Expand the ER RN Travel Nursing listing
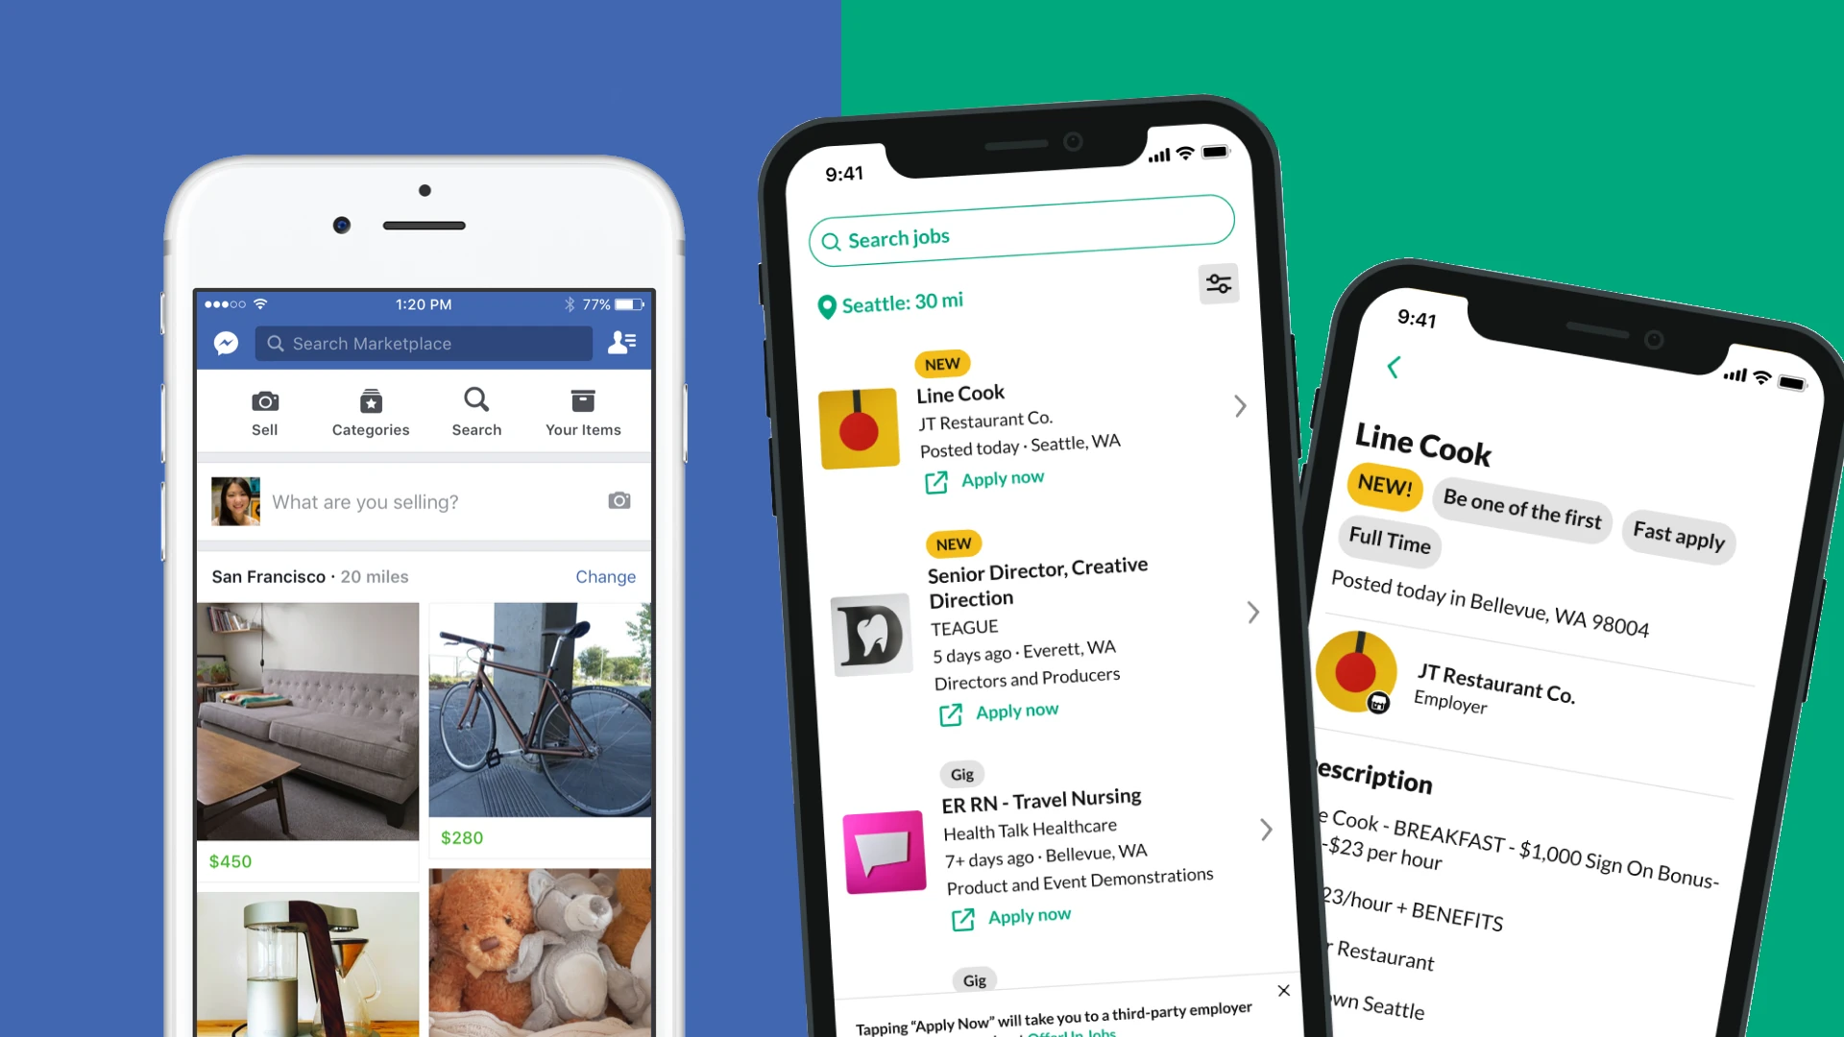This screenshot has height=1037, width=1844. [x=1265, y=830]
